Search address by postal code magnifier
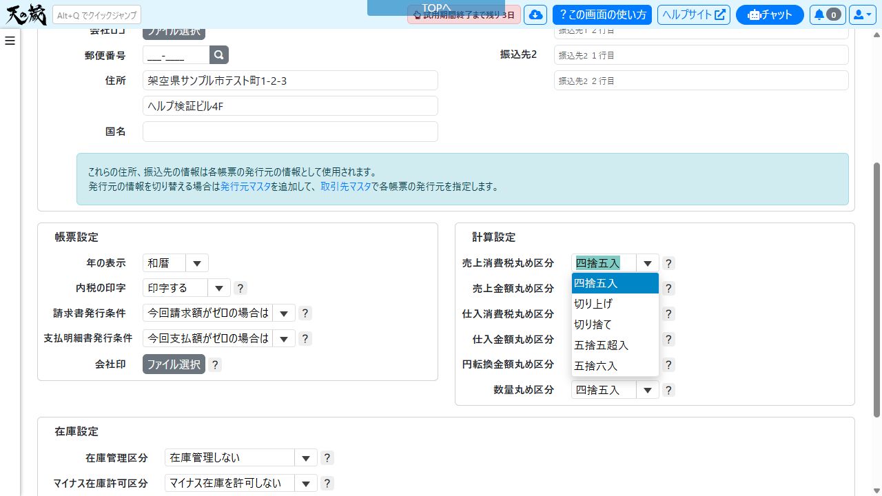The height and width of the screenshot is (496, 882). (219, 55)
